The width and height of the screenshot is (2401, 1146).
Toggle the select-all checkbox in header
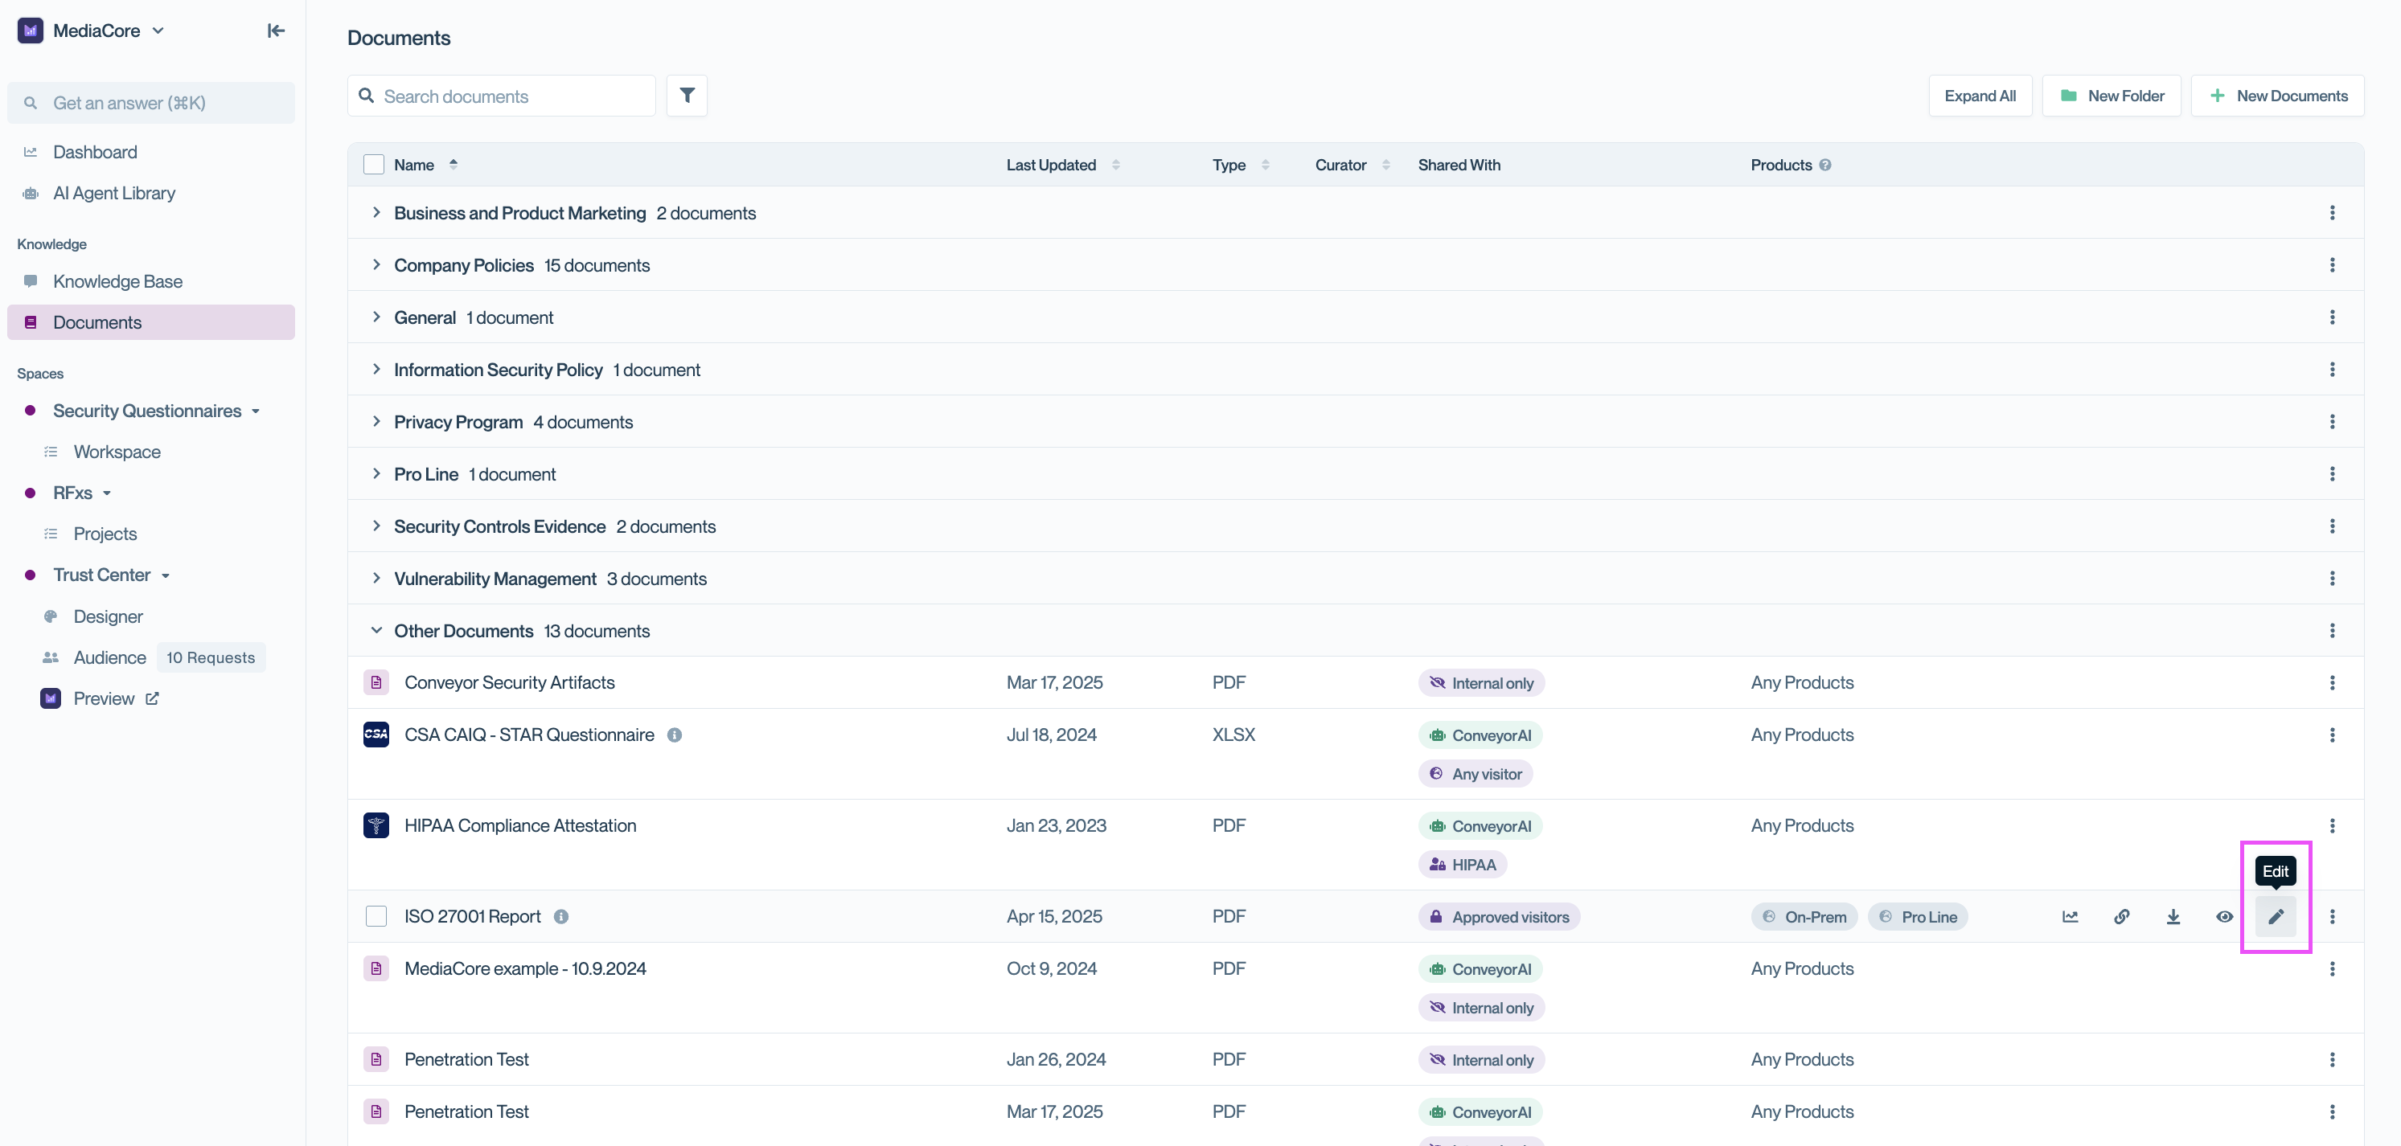(x=374, y=165)
